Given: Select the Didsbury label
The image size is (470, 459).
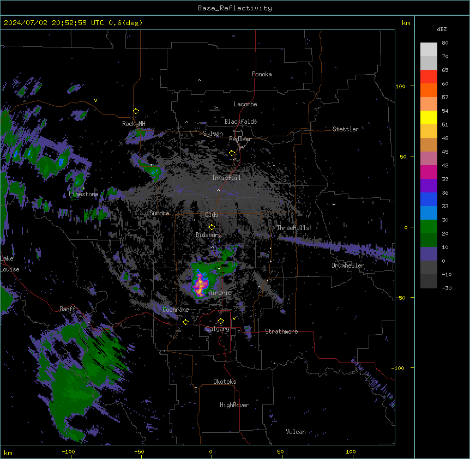Looking at the screenshot, I should (209, 235).
